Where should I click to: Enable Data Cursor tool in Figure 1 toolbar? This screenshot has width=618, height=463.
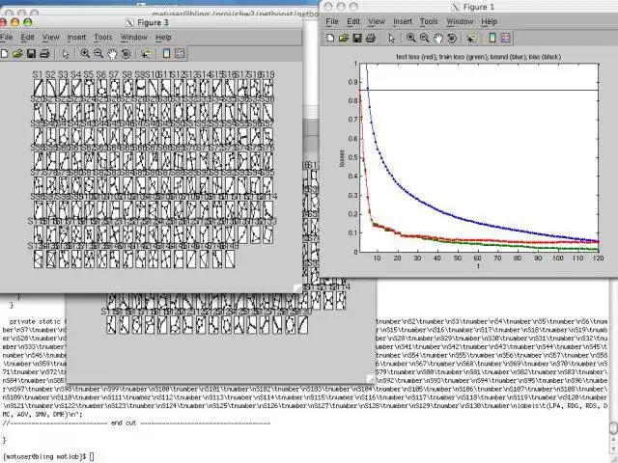471,38
